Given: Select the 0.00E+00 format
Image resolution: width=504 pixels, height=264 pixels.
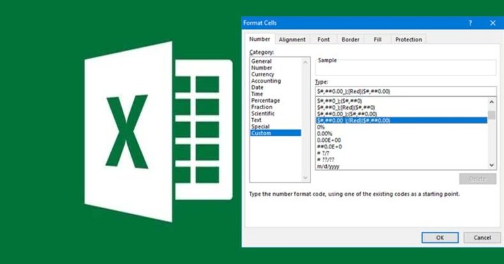Looking at the screenshot, I should (402, 140).
